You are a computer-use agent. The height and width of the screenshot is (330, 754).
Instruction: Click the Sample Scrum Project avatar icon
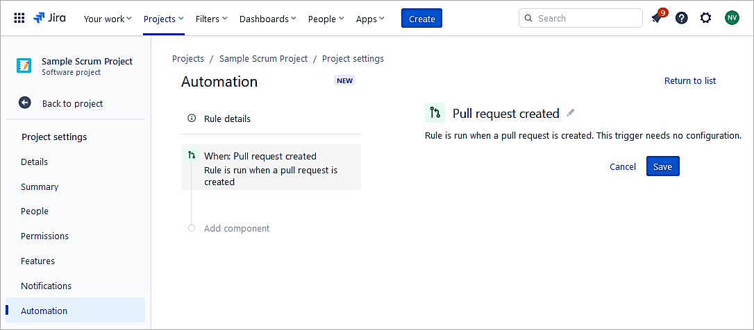point(24,66)
